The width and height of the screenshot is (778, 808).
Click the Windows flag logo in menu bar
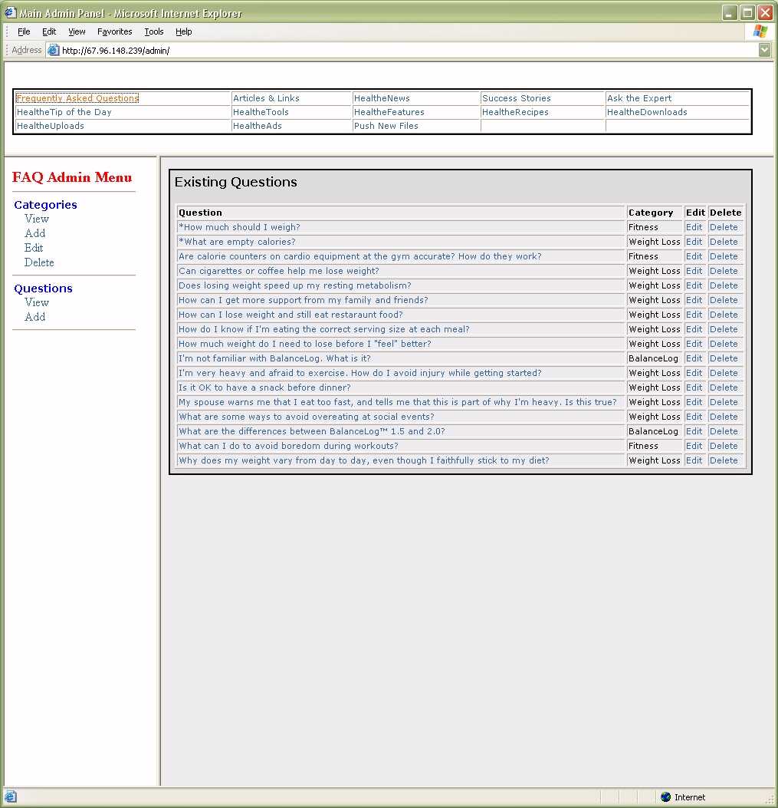tap(760, 31)
